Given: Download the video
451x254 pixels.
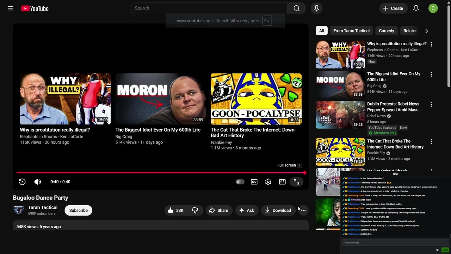Looking at the screenshot, I should 278,210.
